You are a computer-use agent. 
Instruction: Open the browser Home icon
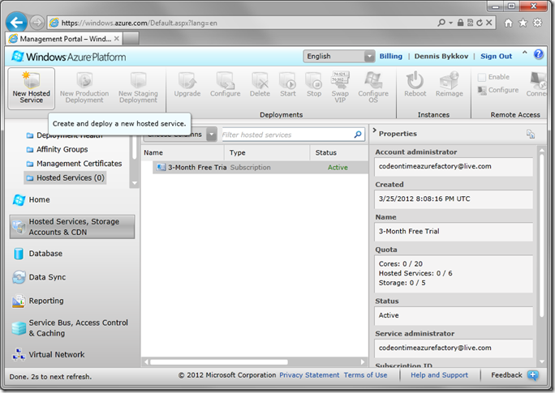tap(508, 23)
